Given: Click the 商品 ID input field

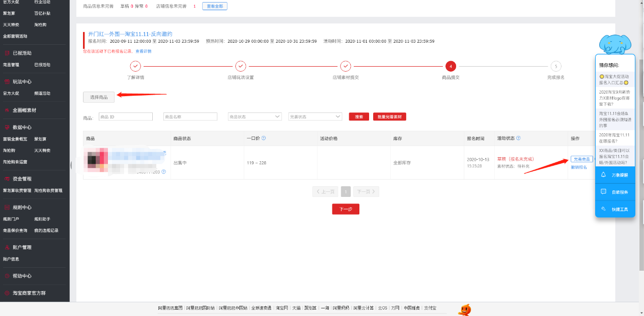Looking at the screenshot, I should click(x=126, y=117).
